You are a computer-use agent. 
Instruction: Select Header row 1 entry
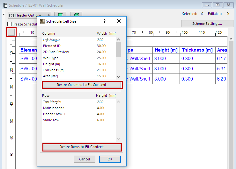[x=79, y=114]
